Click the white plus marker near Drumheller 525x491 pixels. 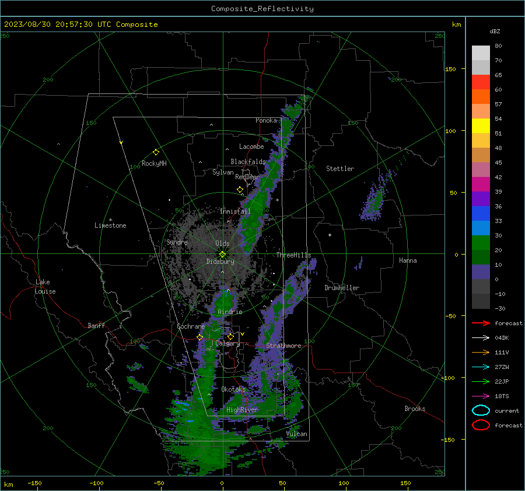pos(330,235)
